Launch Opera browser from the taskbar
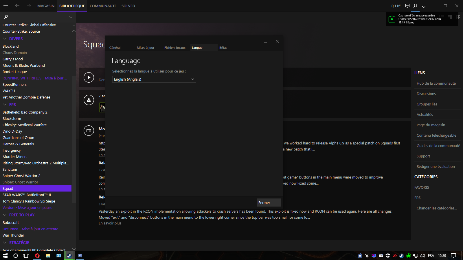Screen dimensions: 463x260 37,256
